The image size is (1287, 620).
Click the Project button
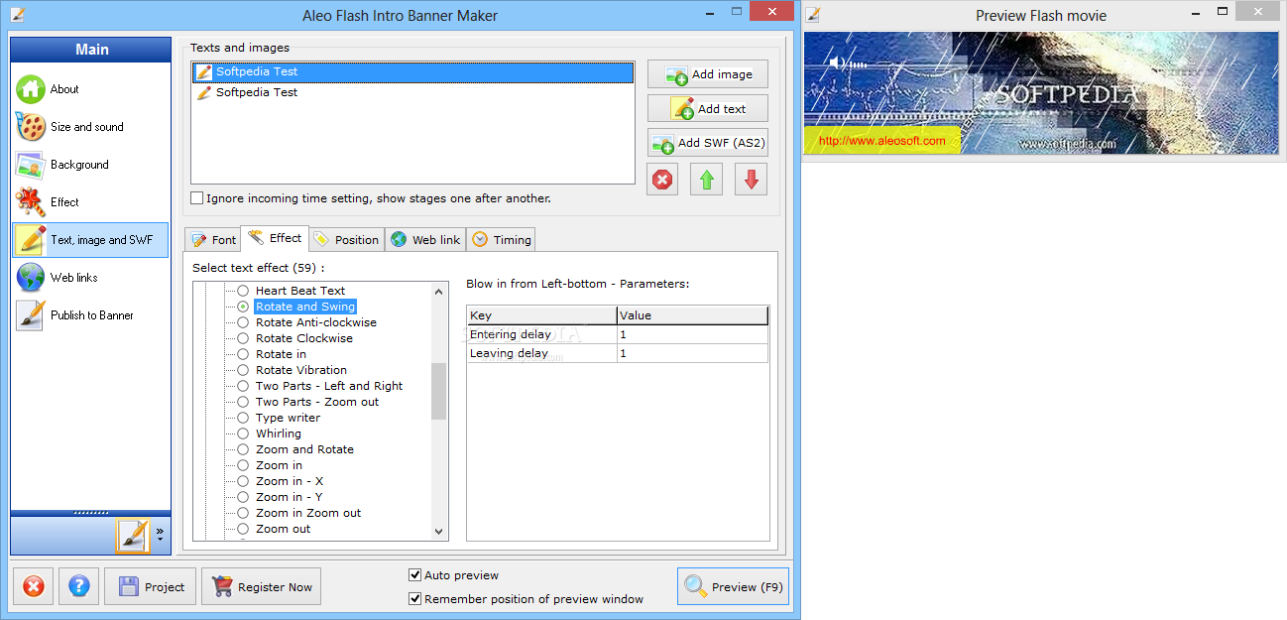point(151,586)
